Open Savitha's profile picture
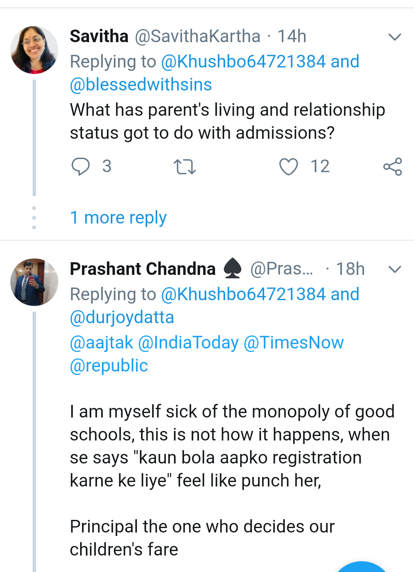Screen dimensions: 414x572 34,50
